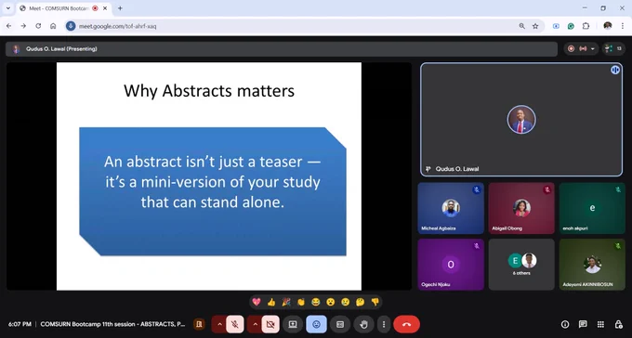
Task: Reload the Meet page
Action: (38, 26)
